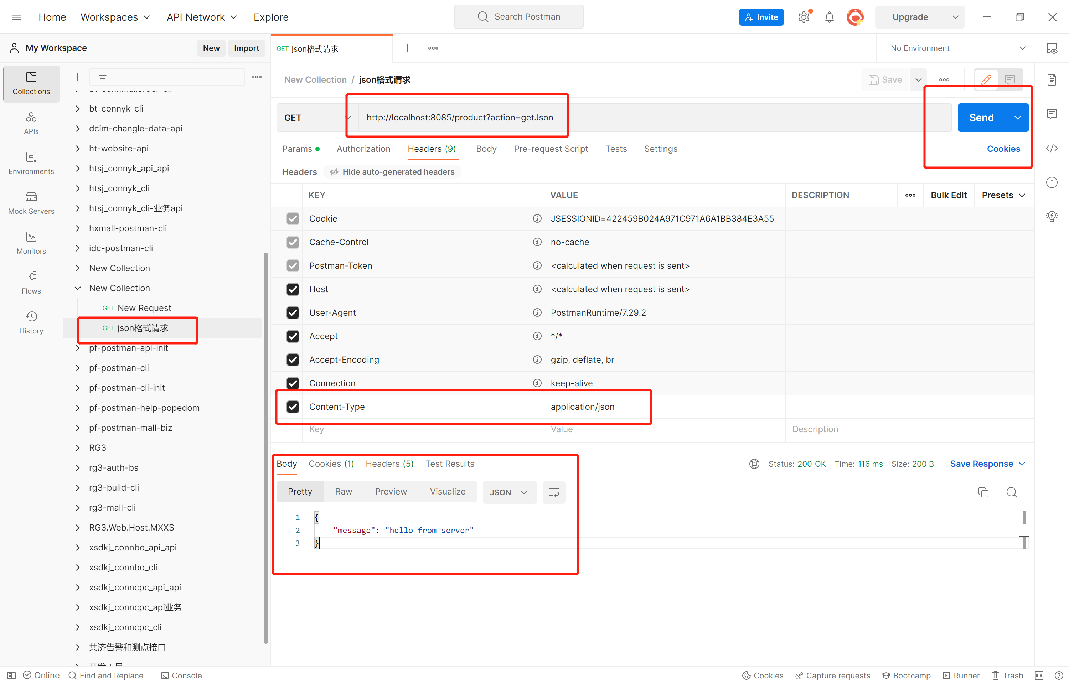Click the Import button
1069x683 pixels.
[246, 48]
